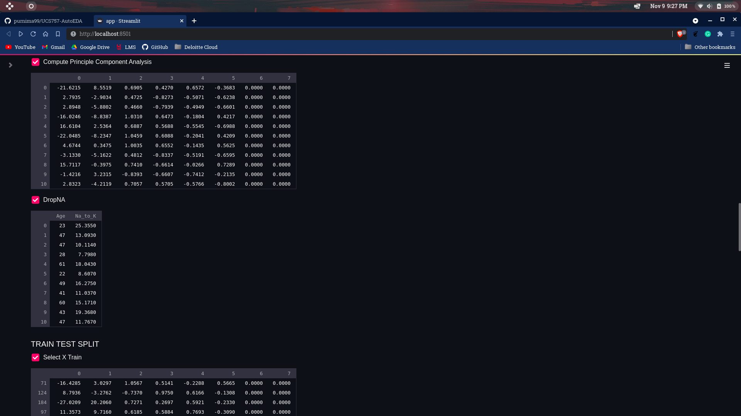The width and height of the screenshot is (741, 416).
Task: Switch to purnima99/UCS757-AutoEDA tab
Action: click(x=48, y=21)
